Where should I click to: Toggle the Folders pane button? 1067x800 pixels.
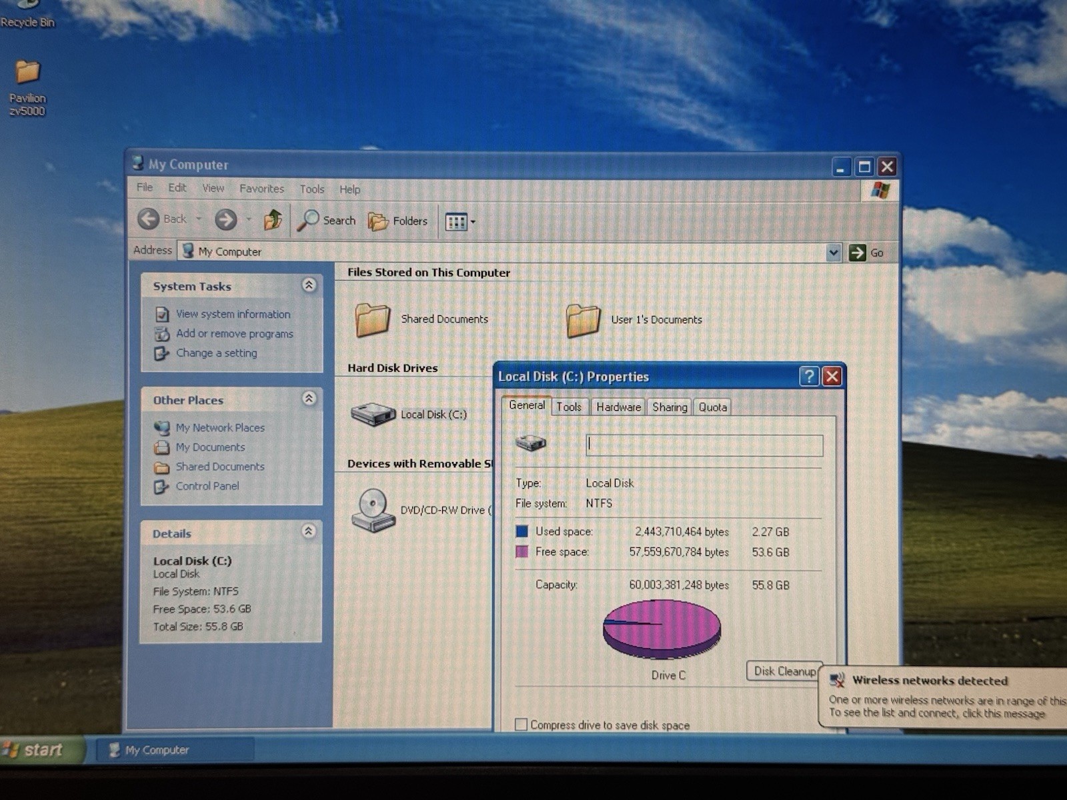pyautogui.click(x=397, y=221)
